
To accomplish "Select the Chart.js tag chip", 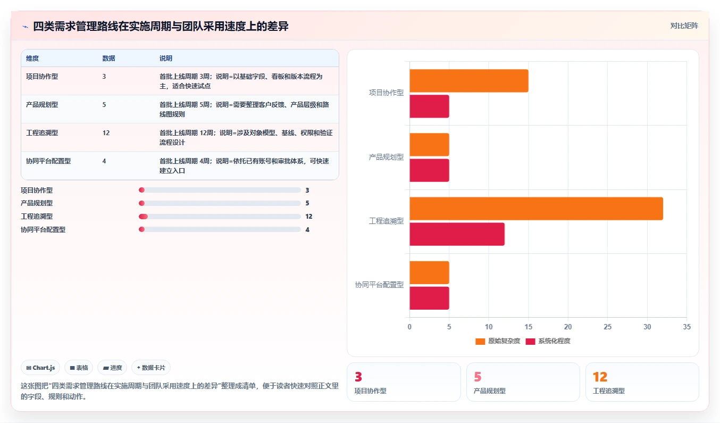I will (x=40, y=368).
